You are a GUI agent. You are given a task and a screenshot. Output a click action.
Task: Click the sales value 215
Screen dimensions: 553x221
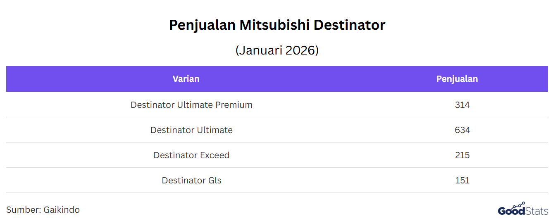pyautogui.click(x=462, y=155)
